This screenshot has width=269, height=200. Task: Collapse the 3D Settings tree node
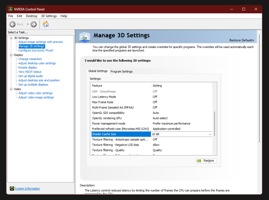[x=11, y=38]
